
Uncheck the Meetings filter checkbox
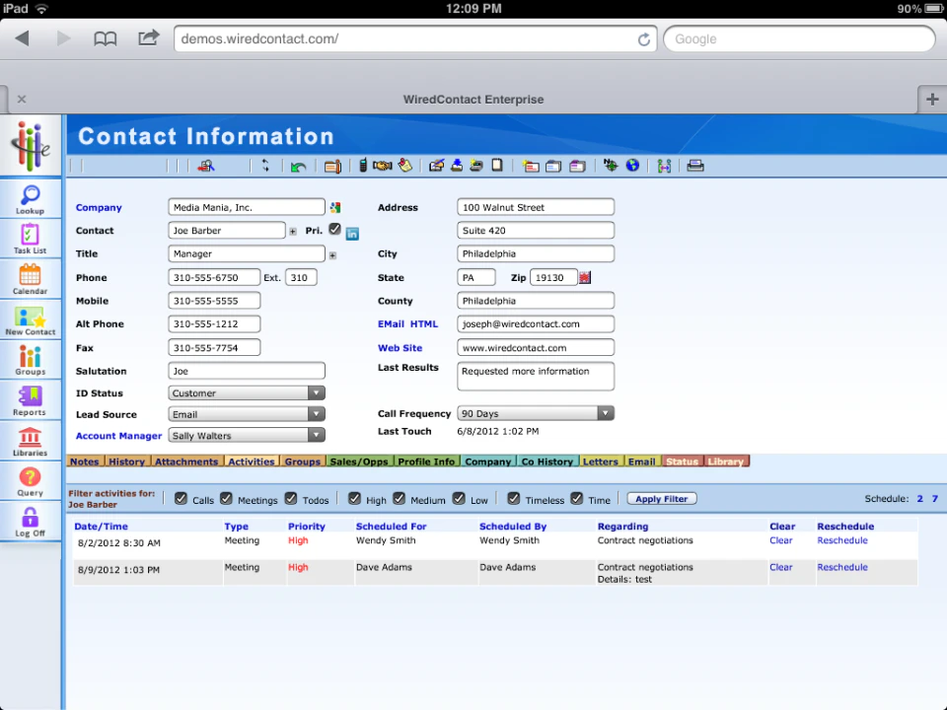click(226, 499)
